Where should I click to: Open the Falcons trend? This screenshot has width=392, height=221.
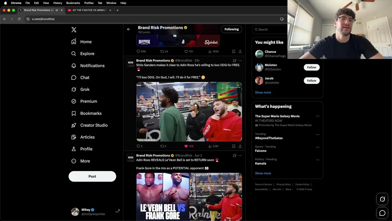click(261, 151)
